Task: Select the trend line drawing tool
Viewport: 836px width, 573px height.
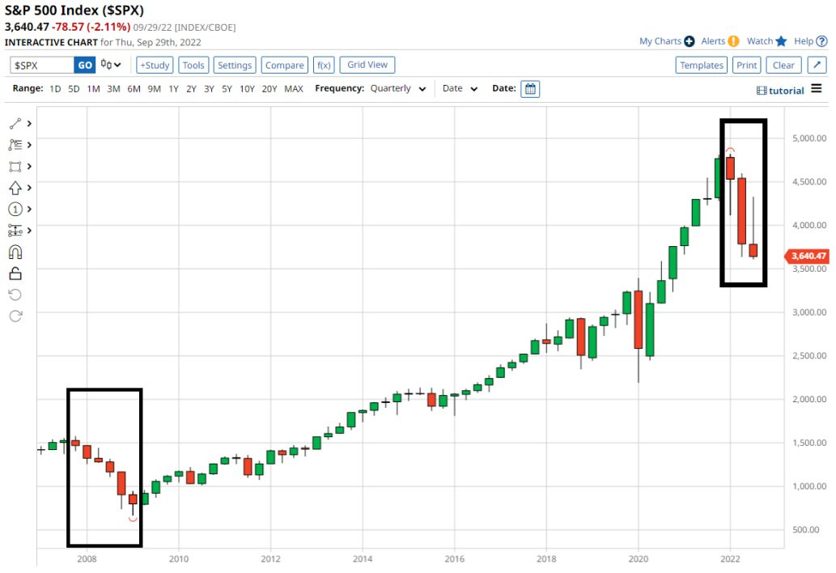Action: pos(15,124)
